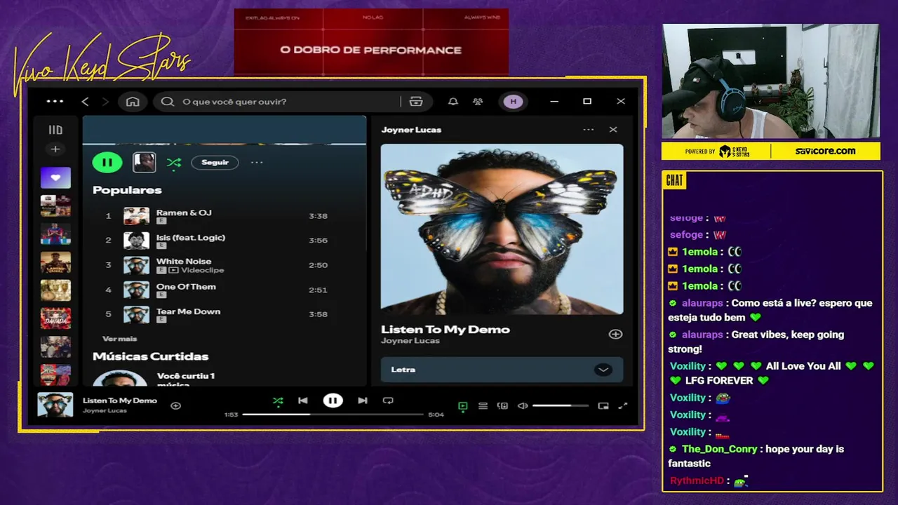The height and width of the screenshot is (505, 898).
Task: Open the Spotify Home button
Action: coord(133,102)
